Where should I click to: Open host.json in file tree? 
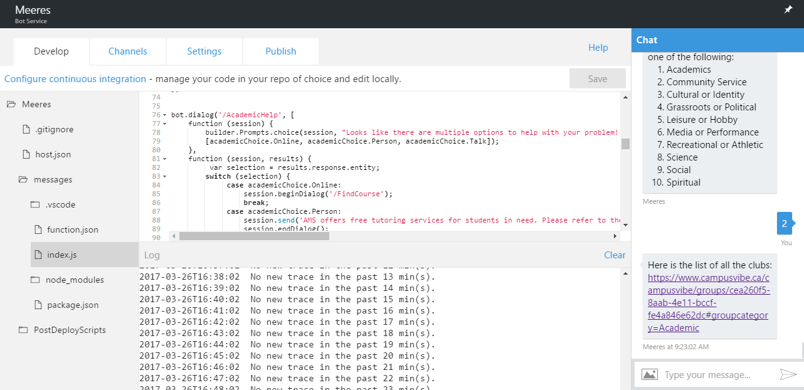(x=53, y=154)
